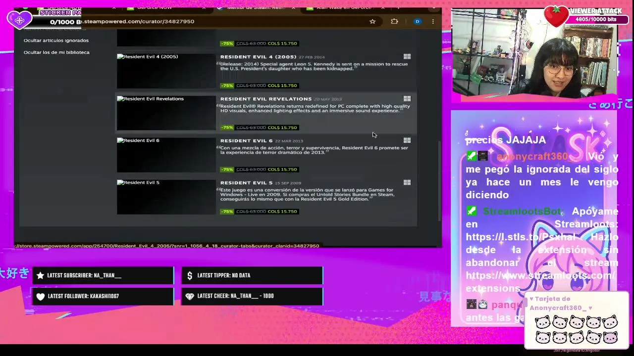Click the strawberry Viewer Attack icon
The height and width of the screenshot is (356, 634).
(x=556, y=16)
